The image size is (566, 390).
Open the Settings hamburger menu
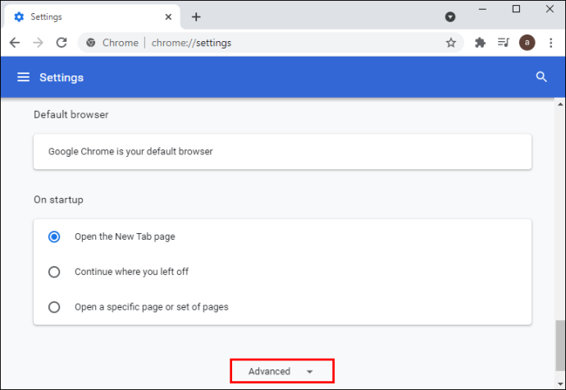click(x=24, y=77)
